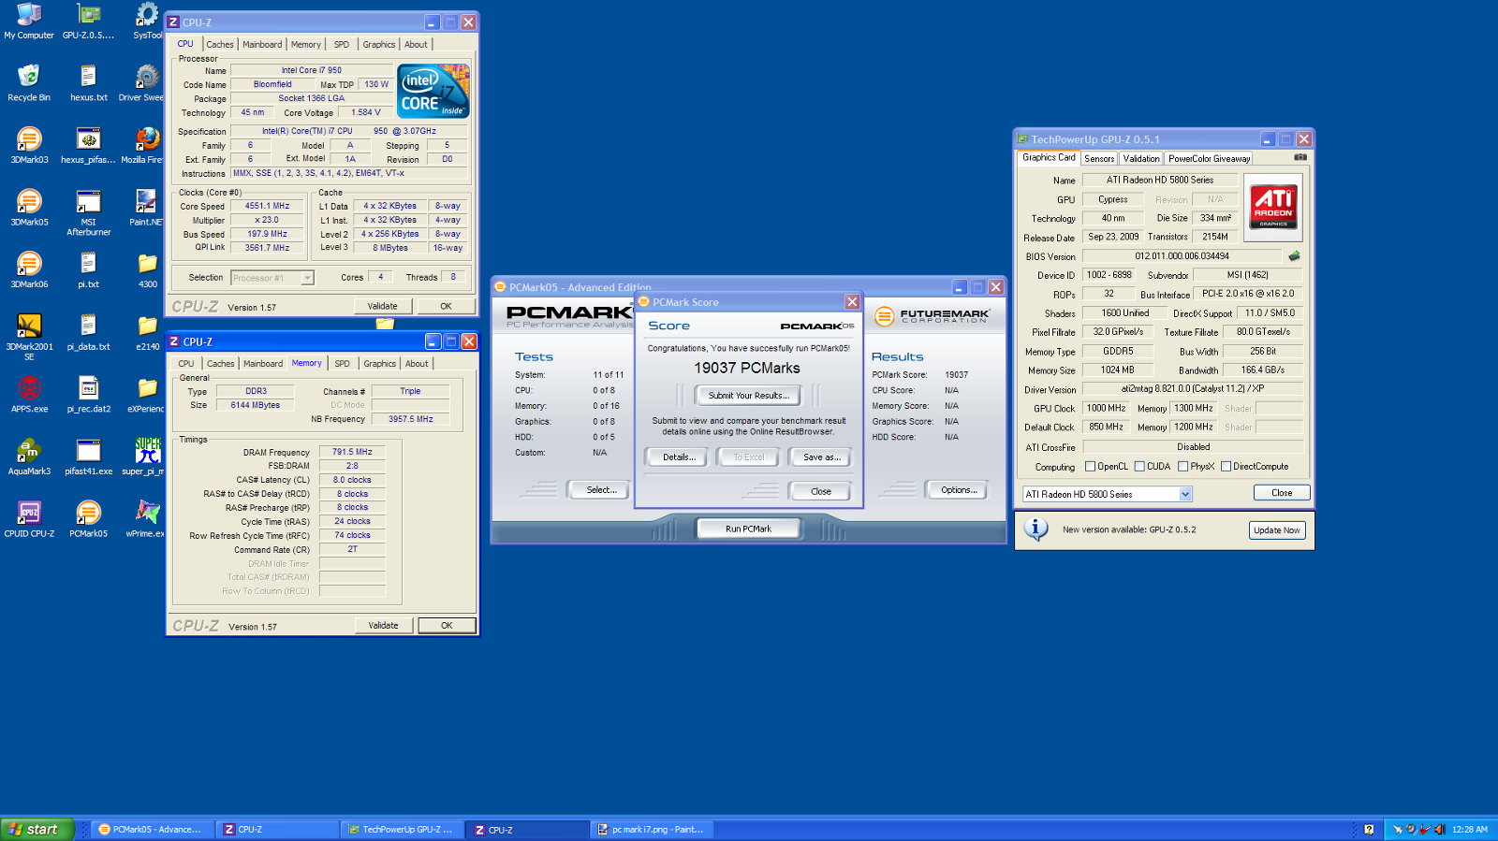This screenshot has height=841, width=1498.
Task: Switch to the Sensors tab in GPU-Z
Action: tap(1099, 159)
